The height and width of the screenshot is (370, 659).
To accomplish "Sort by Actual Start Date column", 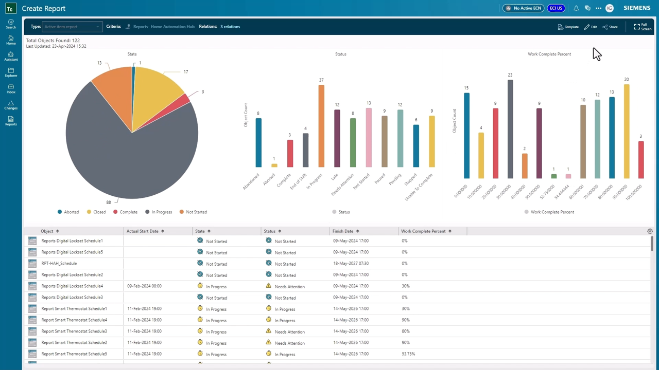I will click(x=145, y=231).
